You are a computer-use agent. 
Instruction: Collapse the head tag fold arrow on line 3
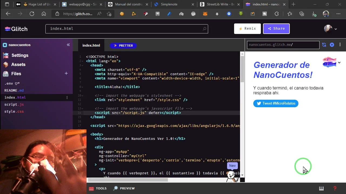tap(82, 65)
